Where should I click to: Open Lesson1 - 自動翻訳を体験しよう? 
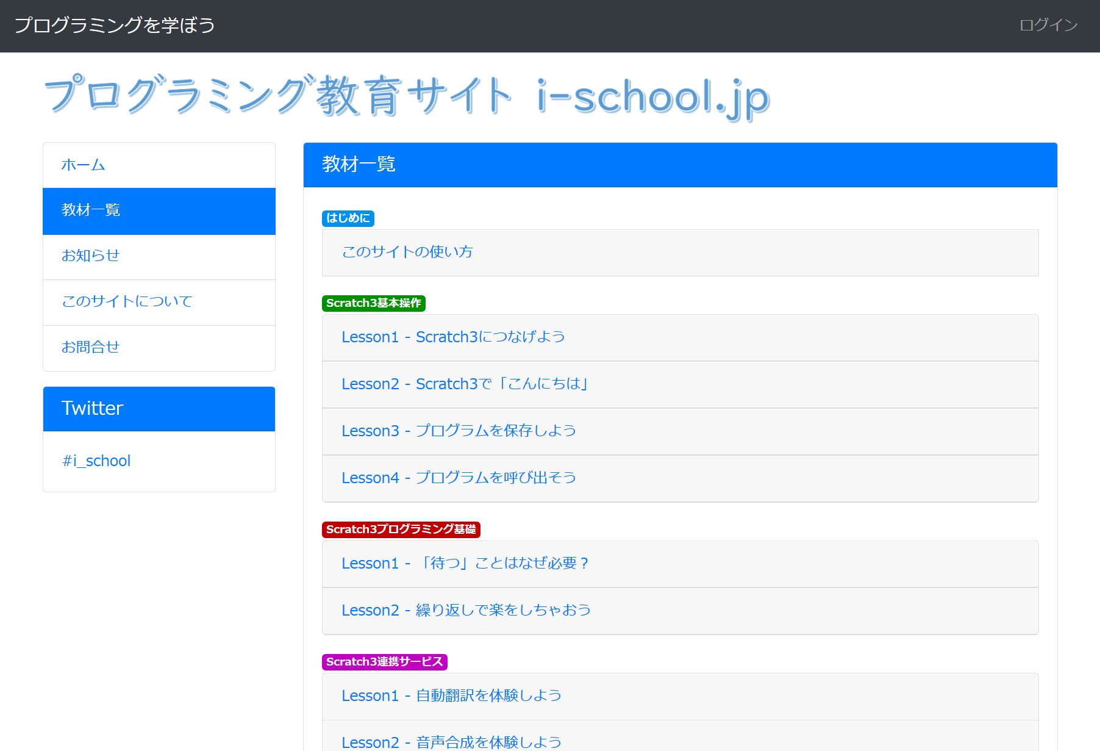click(680, 697)
